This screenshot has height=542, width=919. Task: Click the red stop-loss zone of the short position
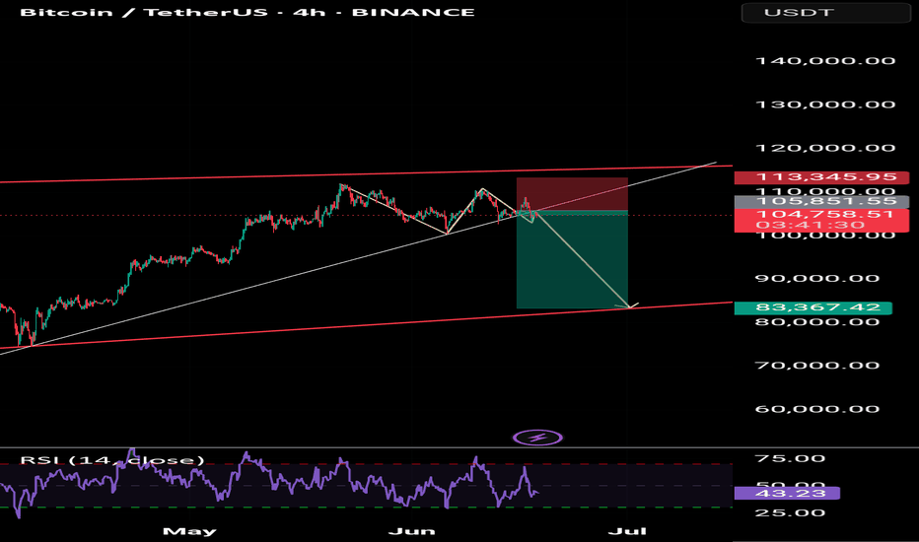[x=572, y=194]
